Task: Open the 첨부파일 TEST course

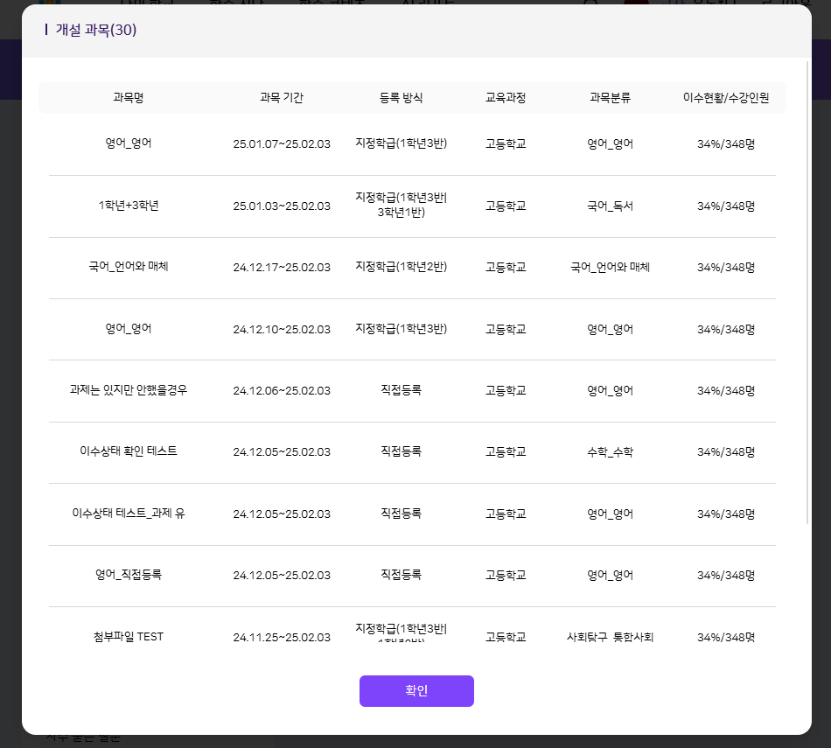Action: coord(128,637)
